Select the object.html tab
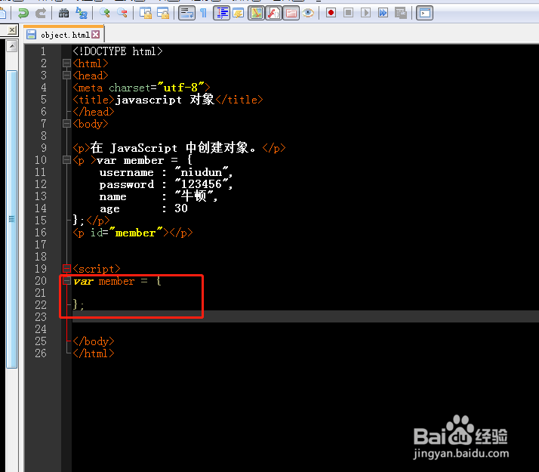The height and width of the screenshot is (472, 539). click(x=66, y=35)
